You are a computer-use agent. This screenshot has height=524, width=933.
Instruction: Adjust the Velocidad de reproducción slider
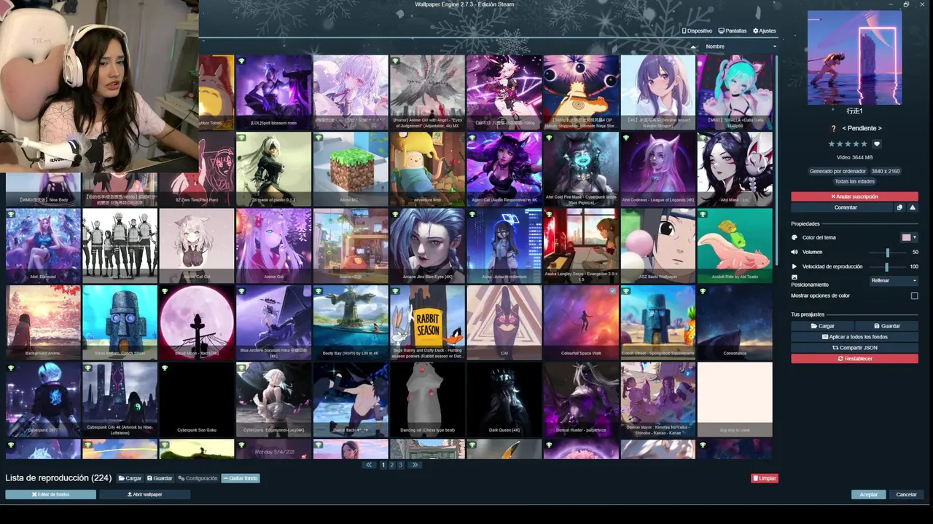pyautogui.click(x=886, y=266)
